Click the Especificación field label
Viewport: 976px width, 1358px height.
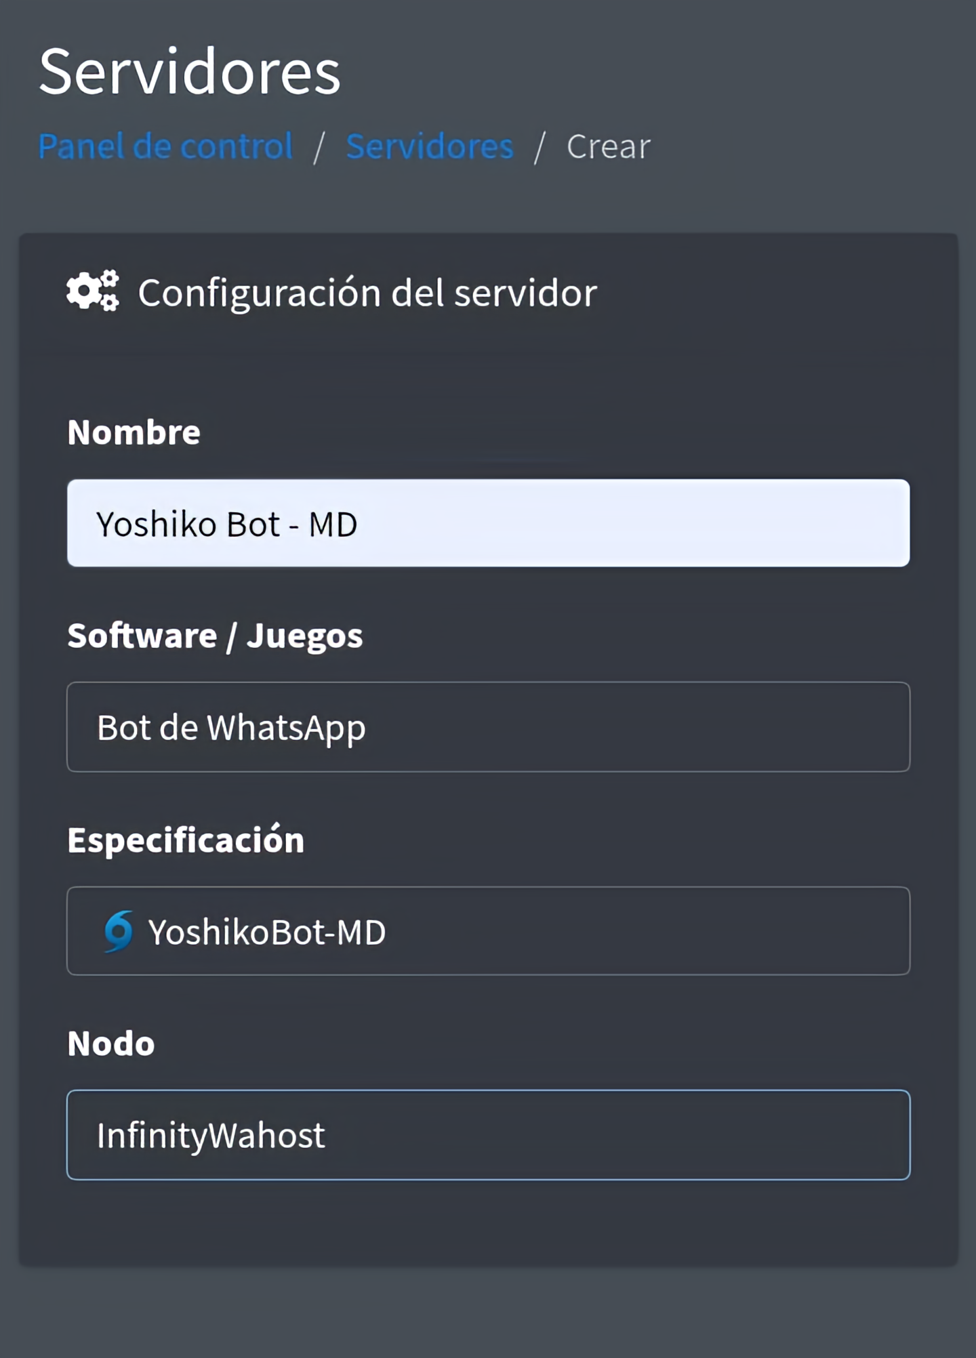click(186, 840)
